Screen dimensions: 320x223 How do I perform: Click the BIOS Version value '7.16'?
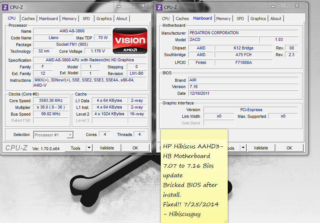click(243, 87)
